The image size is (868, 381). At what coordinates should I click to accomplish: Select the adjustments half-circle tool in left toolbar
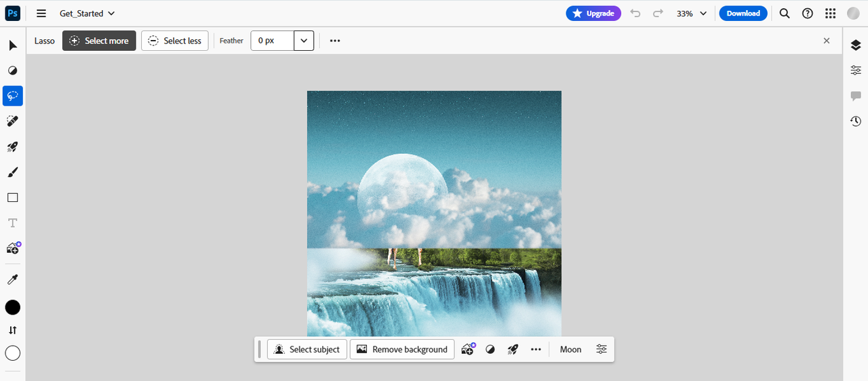coord(13,71)
